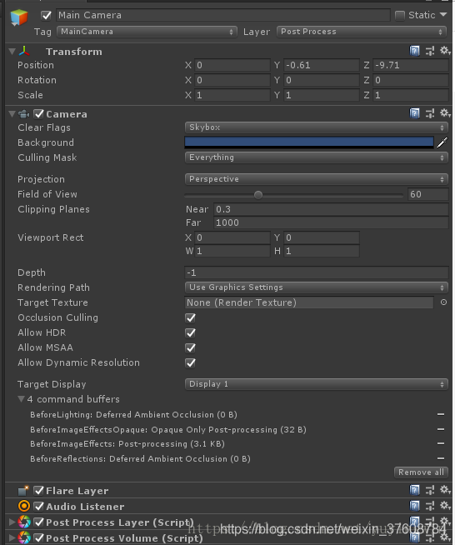455x545 pixels.
Task: Click the Transform axes icon
Action: (24, 52)
